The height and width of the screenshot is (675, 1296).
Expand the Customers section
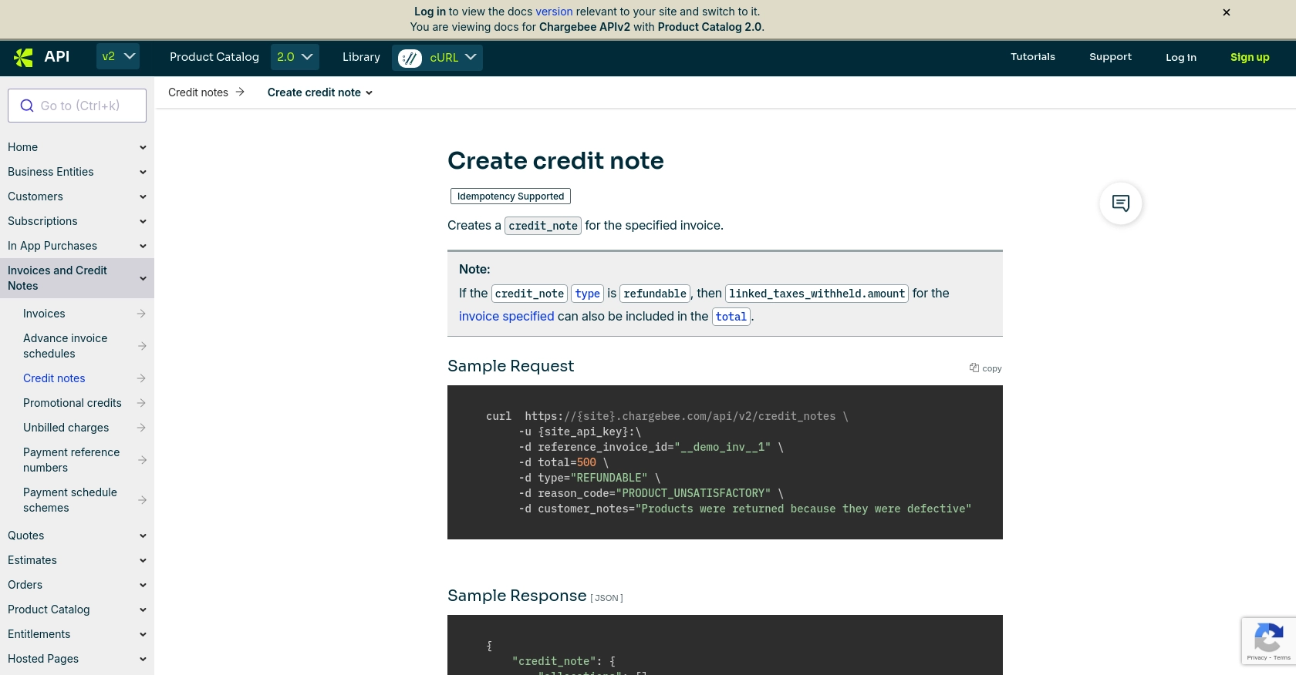(143, 196)
